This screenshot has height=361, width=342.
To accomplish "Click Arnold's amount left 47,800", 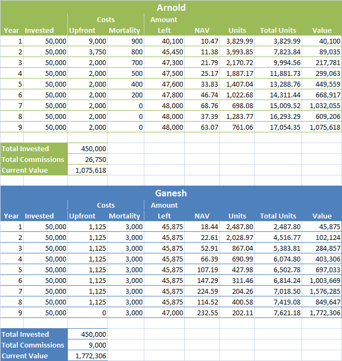I will click(x=172, y=95).
